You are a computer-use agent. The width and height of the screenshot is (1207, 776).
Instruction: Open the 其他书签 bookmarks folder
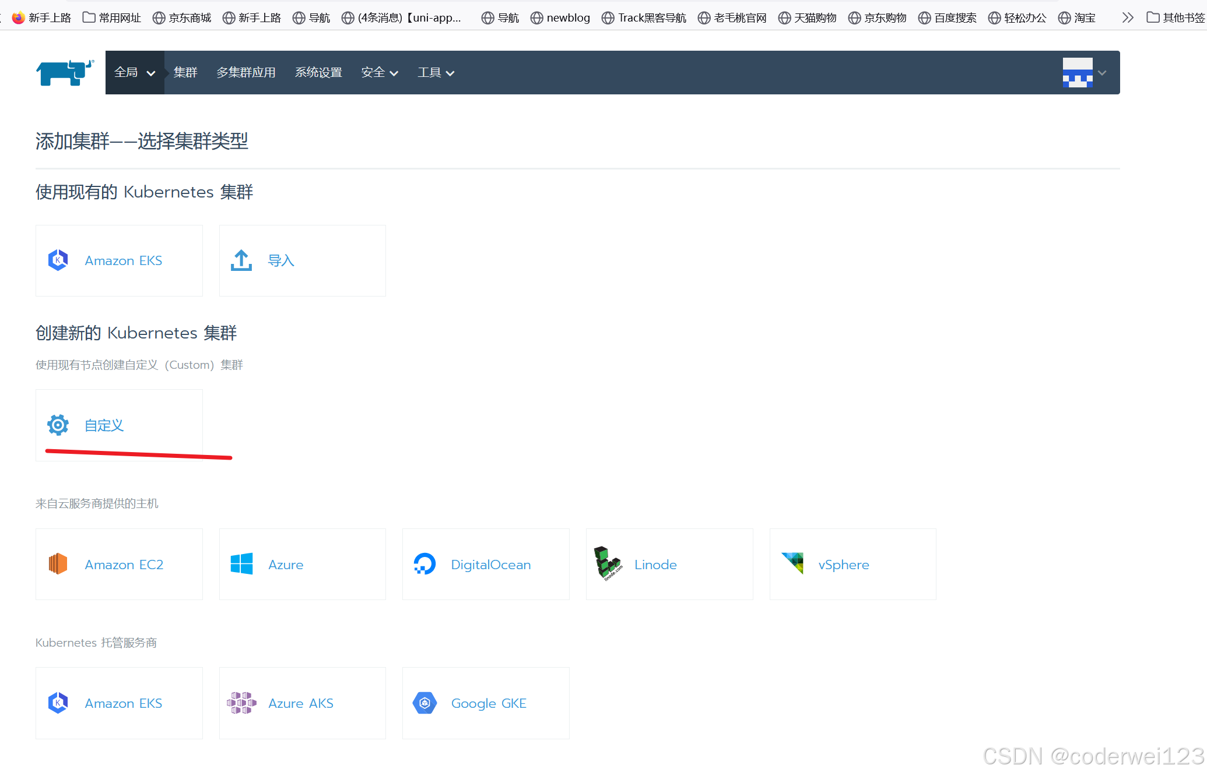pos(1176,17)
